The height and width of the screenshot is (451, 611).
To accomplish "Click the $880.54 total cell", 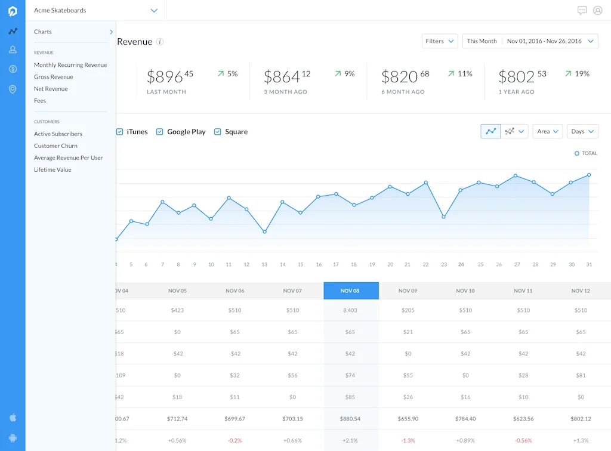I will tap(350, 419).
